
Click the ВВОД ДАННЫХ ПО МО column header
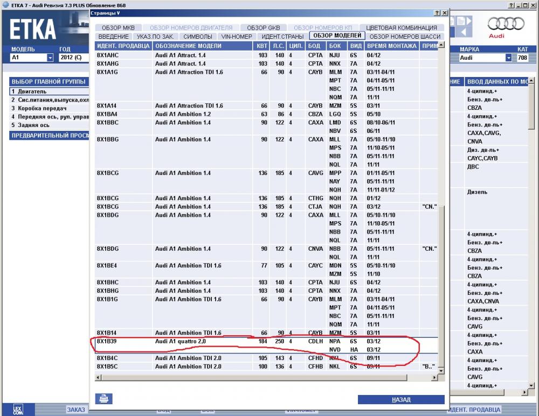[x=497, y=82]
